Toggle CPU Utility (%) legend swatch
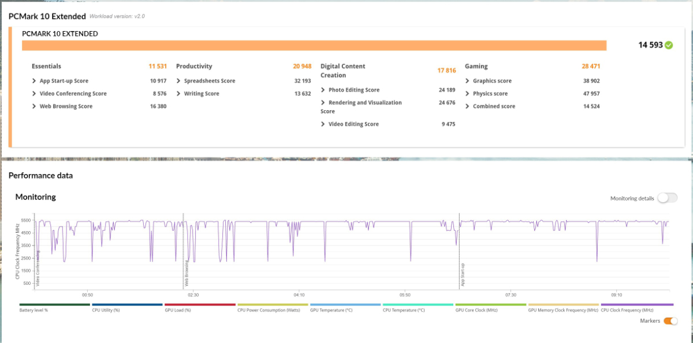 (x=128, y=304)
